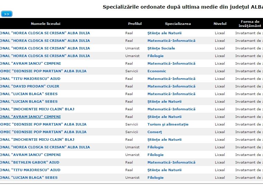The image size is (263, 185).
Task: Click Real profile cell in David Prodan Cugir row
Action: coord(129,86)
